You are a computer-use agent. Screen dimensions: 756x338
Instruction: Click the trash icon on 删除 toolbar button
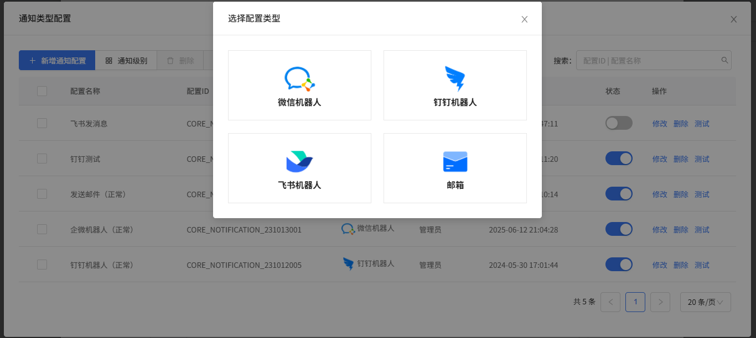tap(170, 61)
